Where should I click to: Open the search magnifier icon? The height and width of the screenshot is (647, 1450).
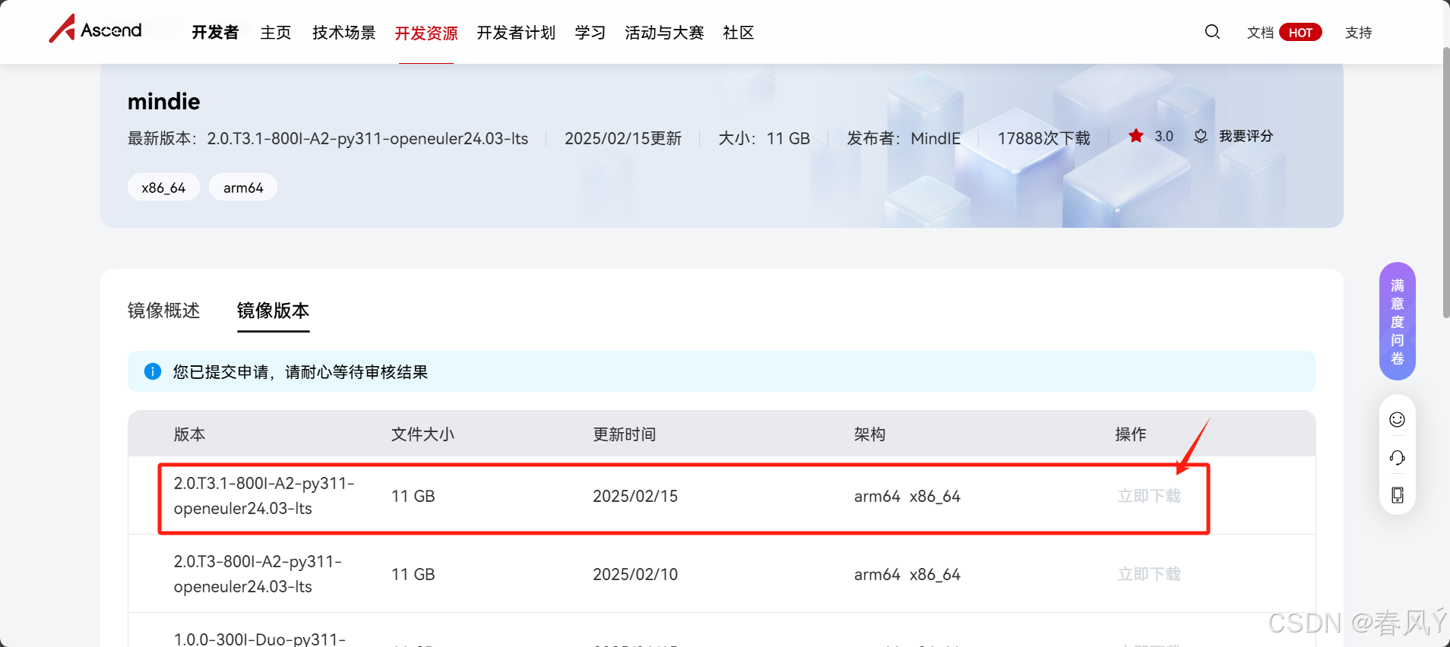(x=1212, y=32)
